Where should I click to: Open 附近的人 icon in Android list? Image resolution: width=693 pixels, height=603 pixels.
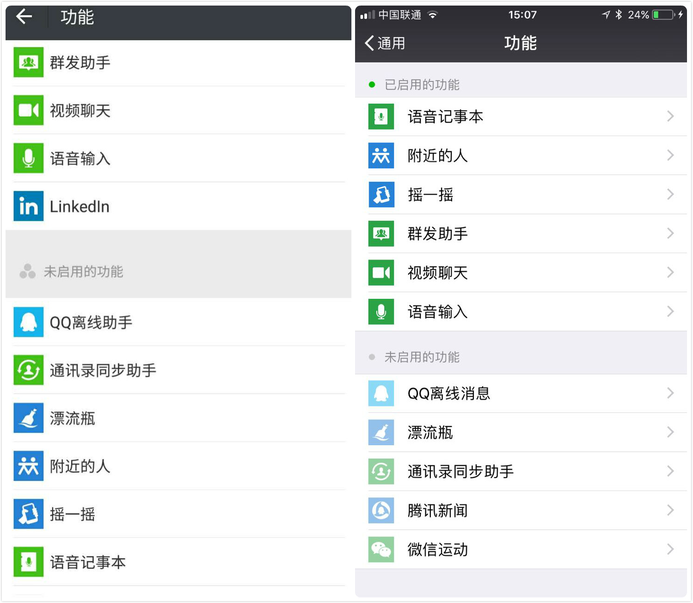point(28,466)
